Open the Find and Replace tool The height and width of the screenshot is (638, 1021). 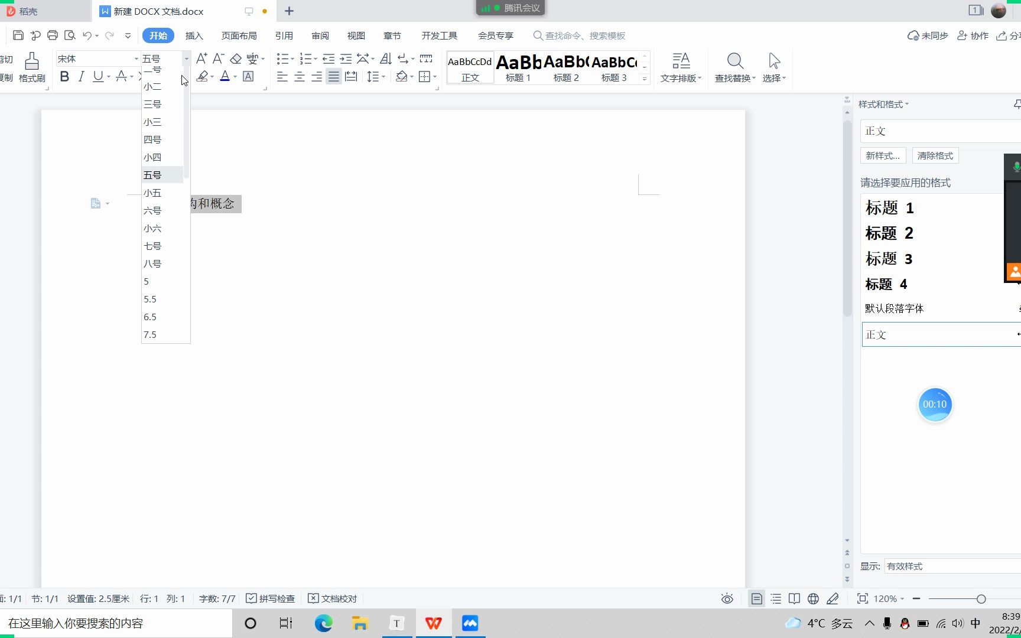pos(735,67)
